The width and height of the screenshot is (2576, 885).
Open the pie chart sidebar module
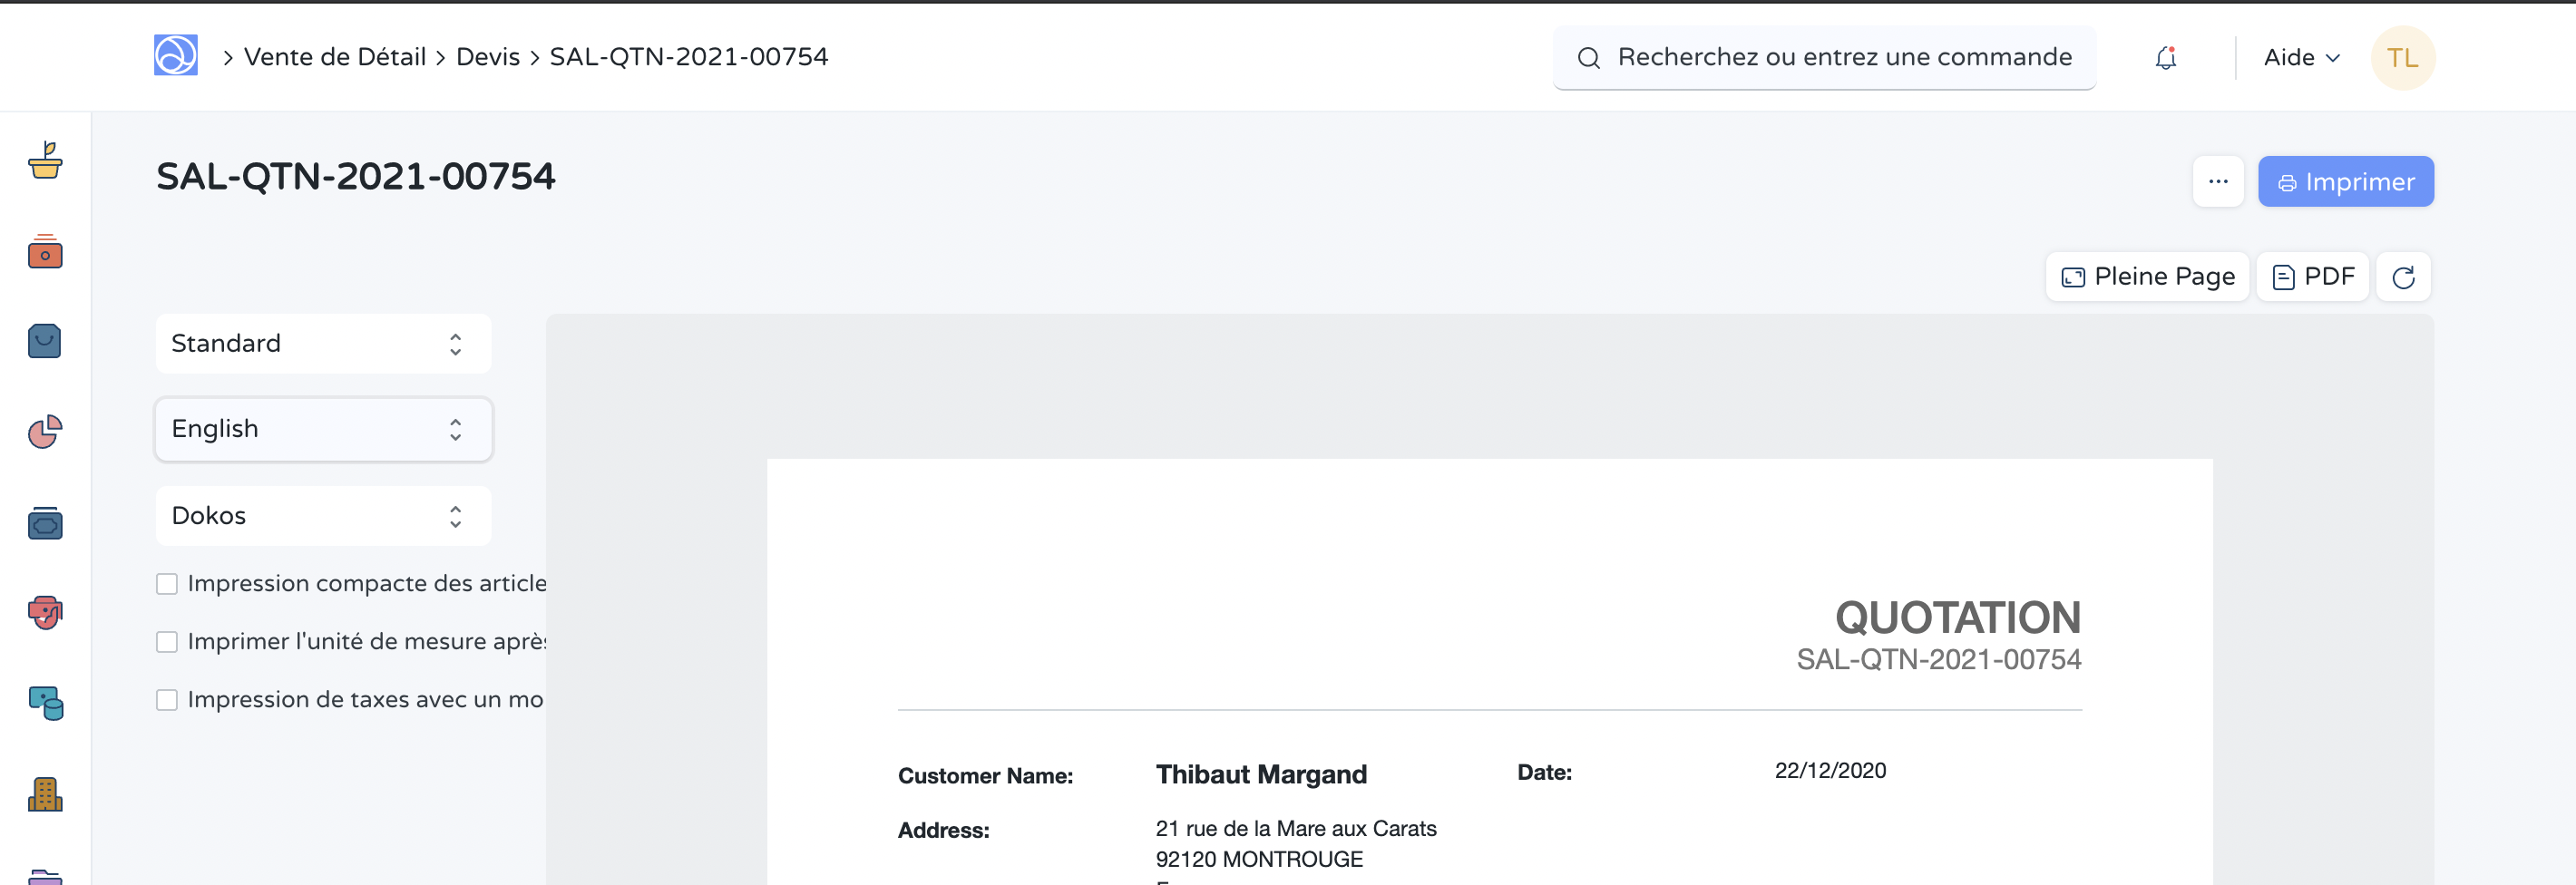coord(45,432)
